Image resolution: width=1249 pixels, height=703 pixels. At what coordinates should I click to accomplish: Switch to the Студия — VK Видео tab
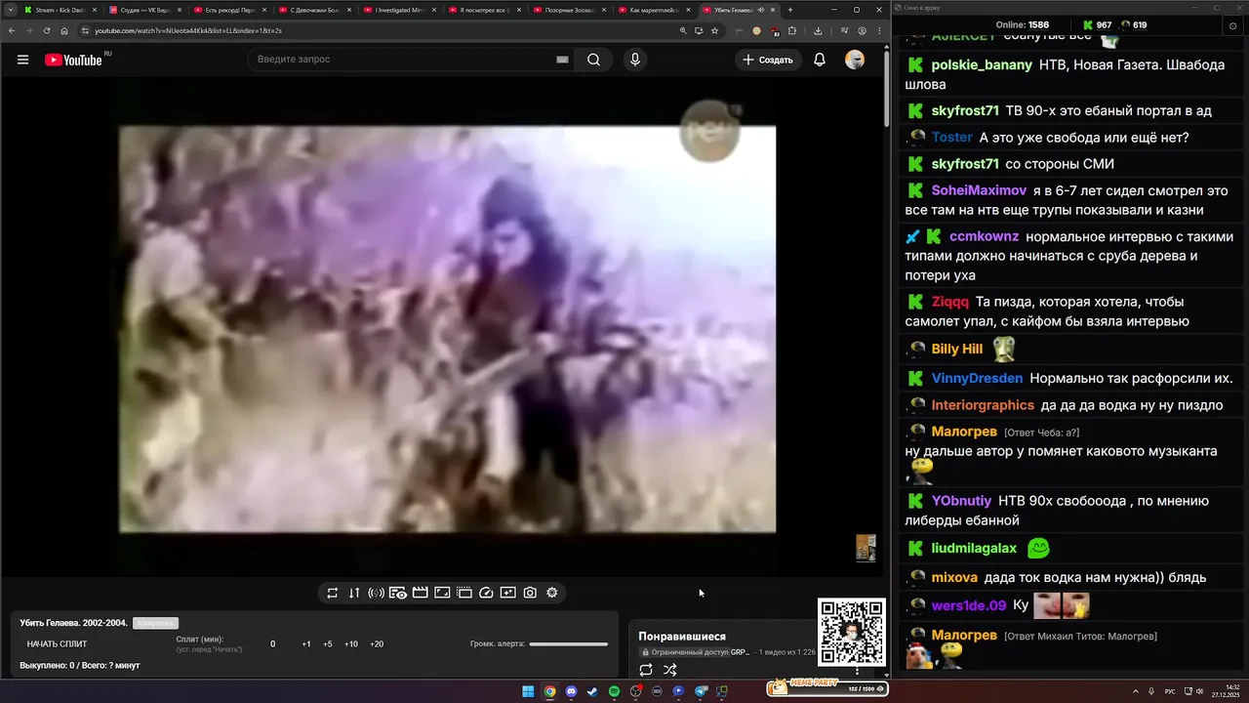146,10
